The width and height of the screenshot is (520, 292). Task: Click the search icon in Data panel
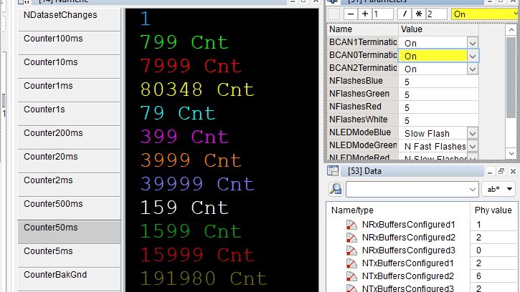pyautogui.click(x=336, y=189)
